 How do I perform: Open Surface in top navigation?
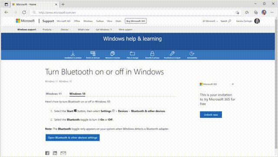tap(99, 21)
